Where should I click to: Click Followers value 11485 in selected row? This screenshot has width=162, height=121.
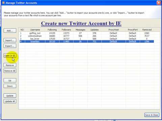coord(66,42)
